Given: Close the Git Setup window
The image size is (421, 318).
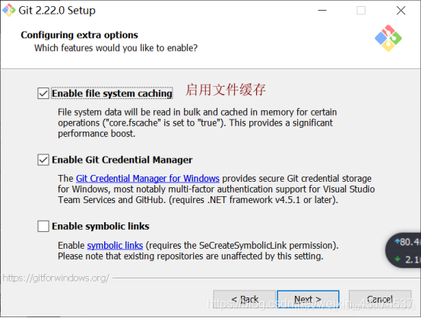Looking at the screenshot, I should [x=400, y=11].
